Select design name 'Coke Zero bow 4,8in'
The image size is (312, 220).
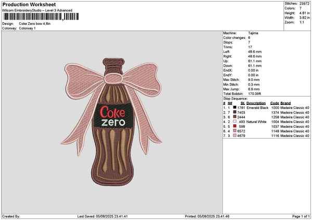35,24
